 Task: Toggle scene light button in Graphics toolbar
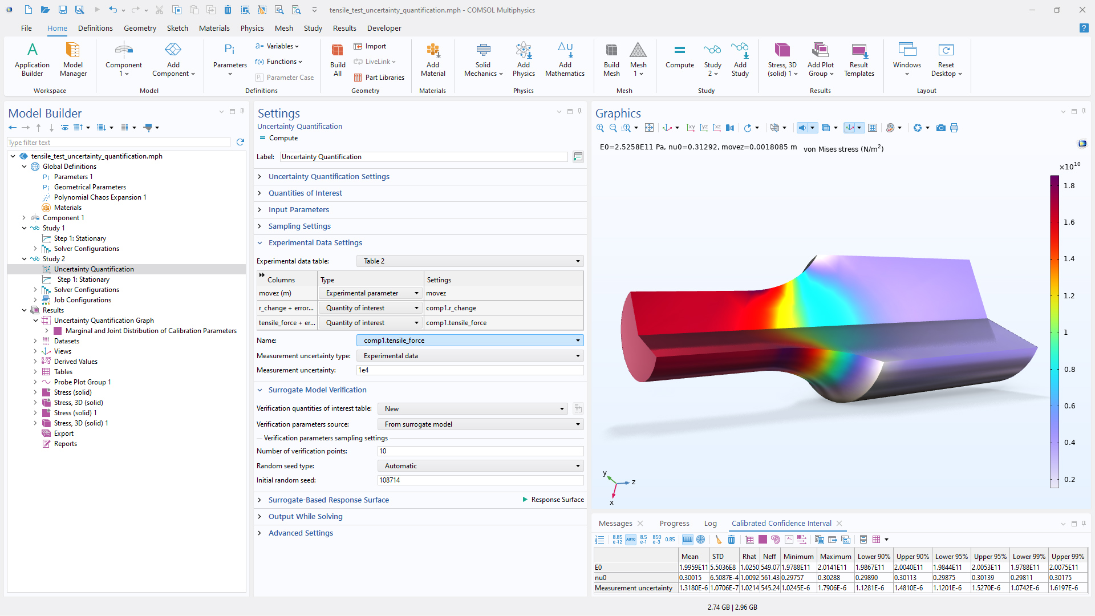point(802,128)
